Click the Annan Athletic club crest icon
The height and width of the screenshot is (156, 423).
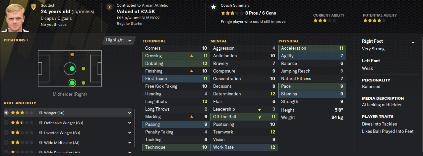pos(109,7)
